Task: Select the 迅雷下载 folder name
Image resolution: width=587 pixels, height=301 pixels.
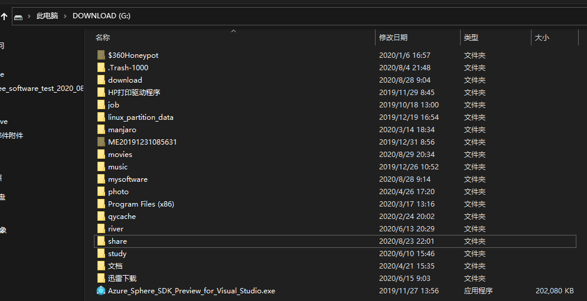Action: tap(122, 278)
